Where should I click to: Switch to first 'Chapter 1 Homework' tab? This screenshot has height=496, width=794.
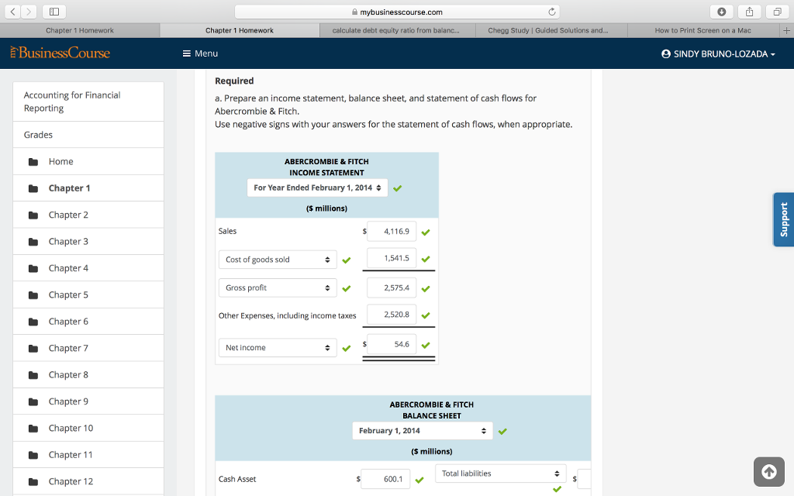pos(80,30)
